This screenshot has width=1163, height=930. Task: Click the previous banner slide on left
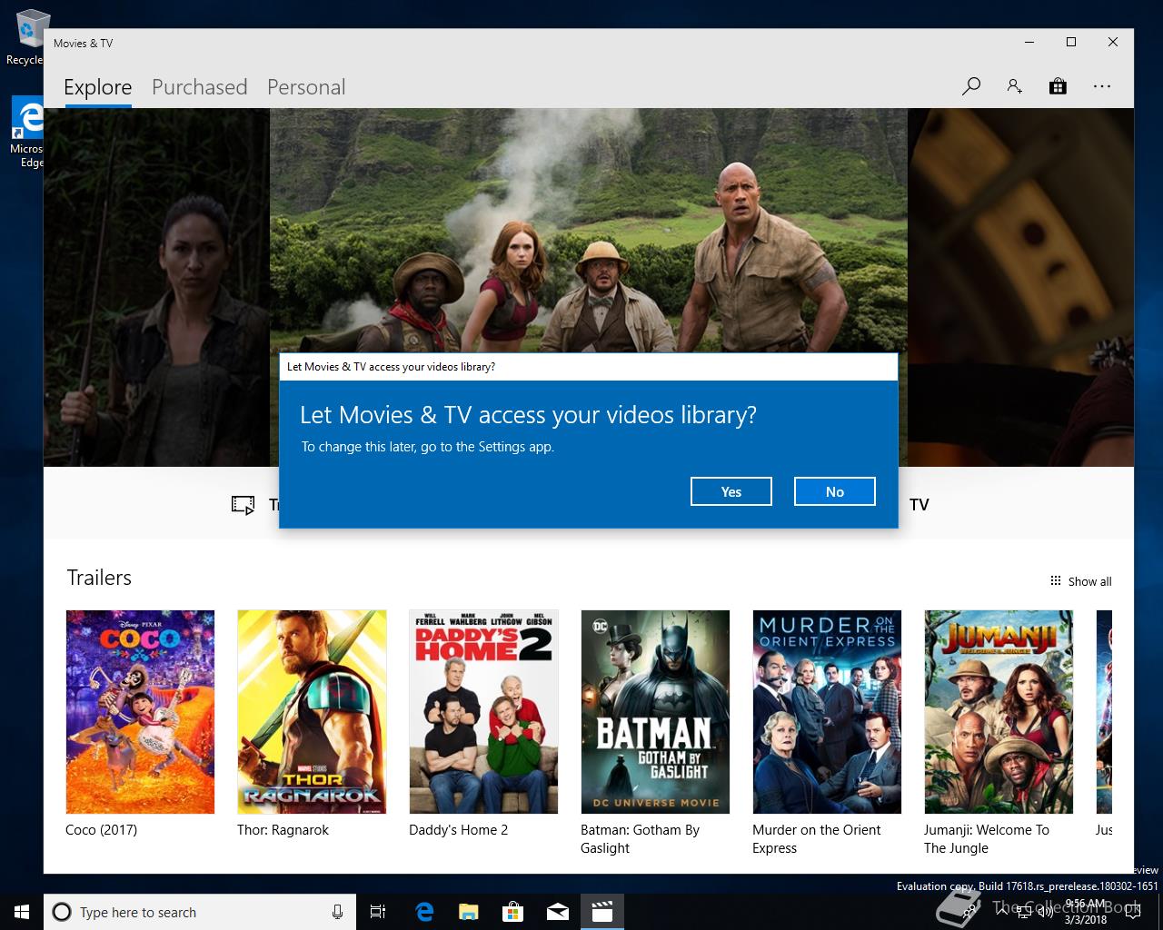(x=156, y=287)
